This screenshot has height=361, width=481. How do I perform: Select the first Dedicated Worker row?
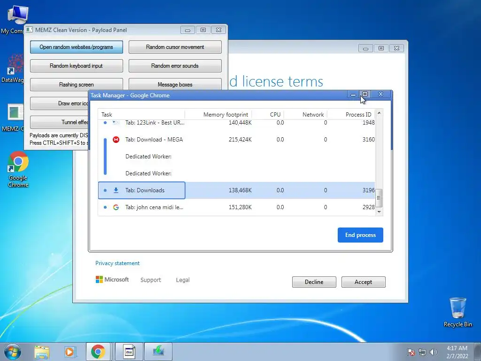tap(236, 157)
